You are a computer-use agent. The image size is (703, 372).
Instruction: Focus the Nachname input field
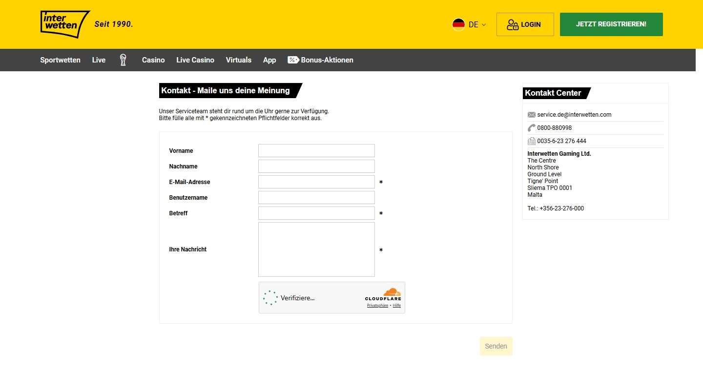316,166
